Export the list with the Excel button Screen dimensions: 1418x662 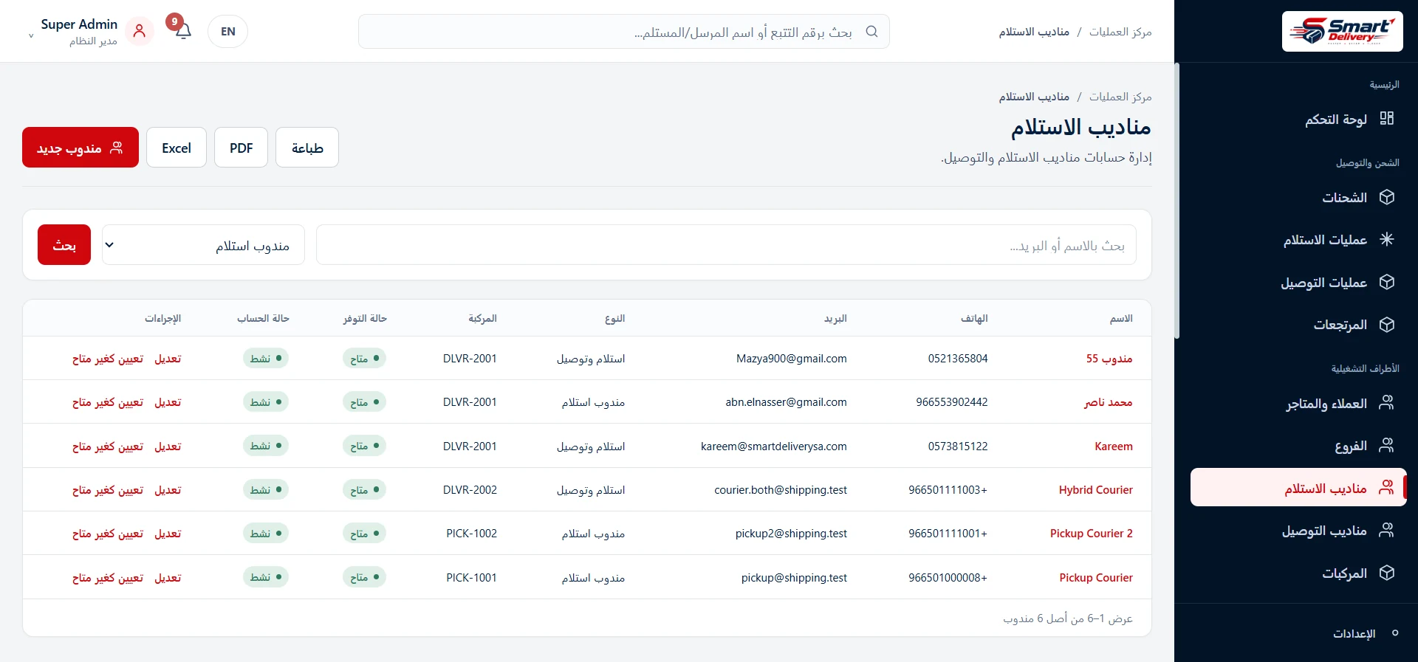click(177, 148)
